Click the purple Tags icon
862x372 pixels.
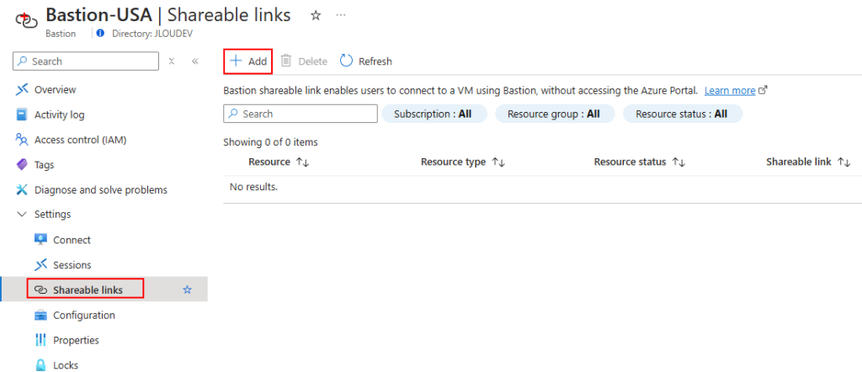(x=22, y=165)
